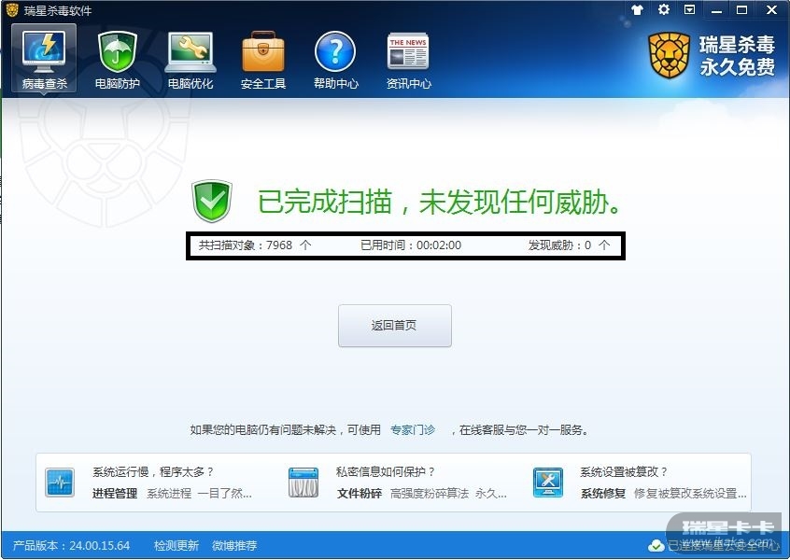Click the skin change shirt icon

637,9
